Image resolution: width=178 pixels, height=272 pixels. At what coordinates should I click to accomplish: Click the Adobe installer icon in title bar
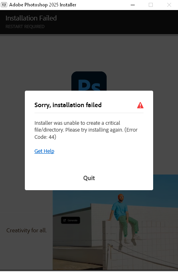(4, 5)
